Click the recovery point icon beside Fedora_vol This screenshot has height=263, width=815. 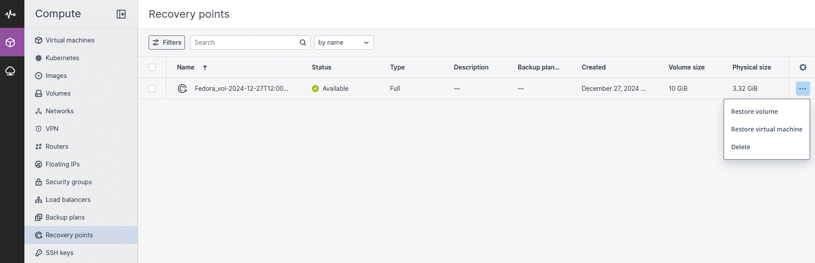coord(182,89)
